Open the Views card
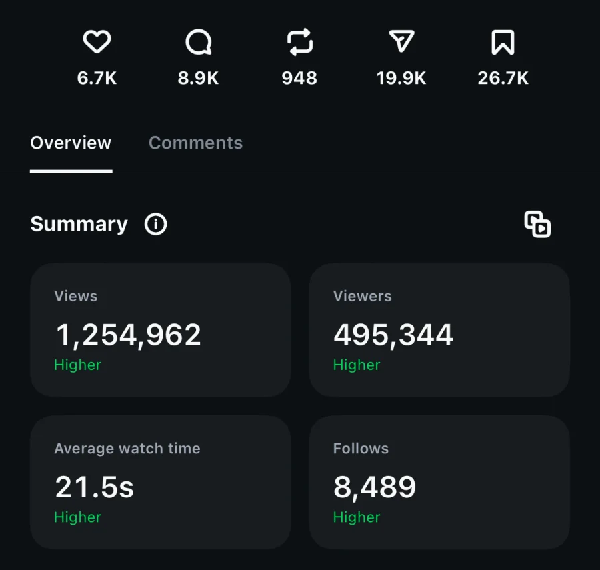 click(x=160, y=330)
